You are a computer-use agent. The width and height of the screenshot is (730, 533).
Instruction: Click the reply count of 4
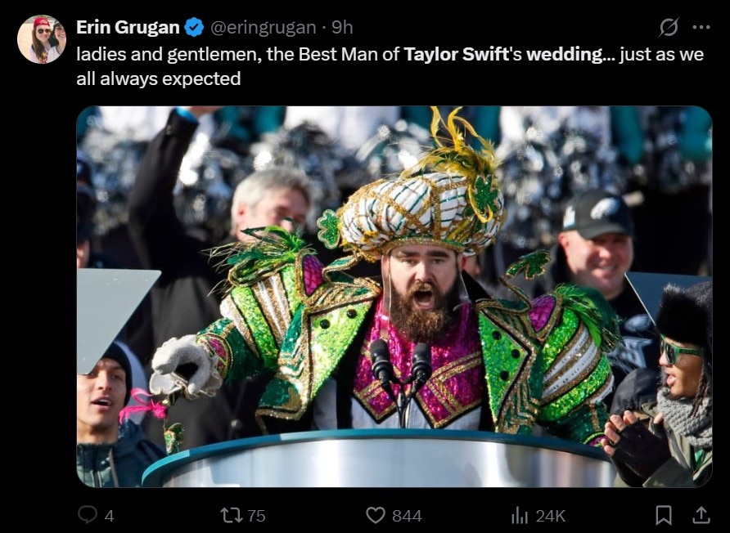(x=110, y=516)
